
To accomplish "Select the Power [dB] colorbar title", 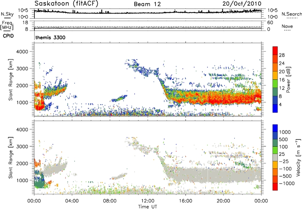I will (288, 80).
